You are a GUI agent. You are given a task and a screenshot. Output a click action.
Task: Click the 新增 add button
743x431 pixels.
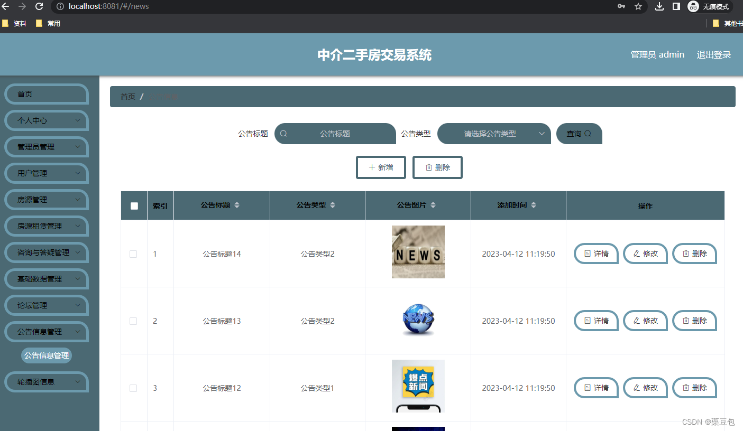(x=381, y=167)
